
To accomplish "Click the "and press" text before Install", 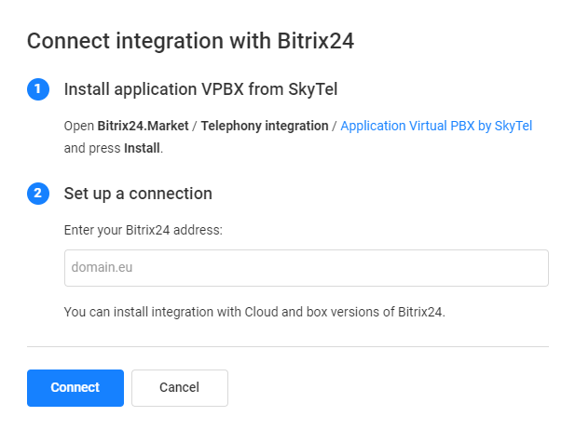I will [x=92, y=148].
